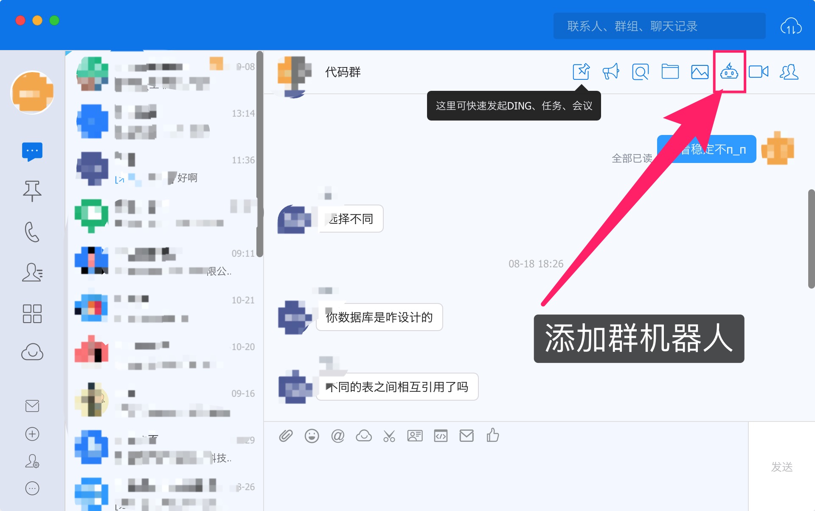815x511 pixels.
Task: Open the emoji picker
Action: [312, 436]
